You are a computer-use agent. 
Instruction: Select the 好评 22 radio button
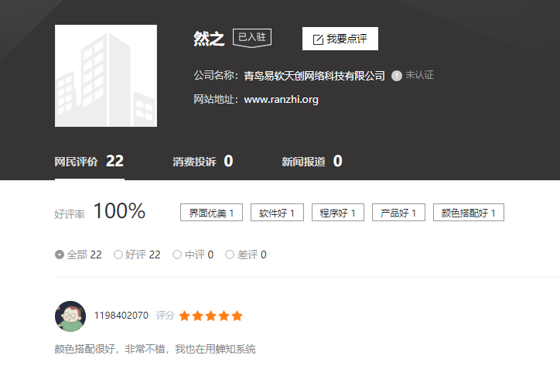tap(118, 254)
